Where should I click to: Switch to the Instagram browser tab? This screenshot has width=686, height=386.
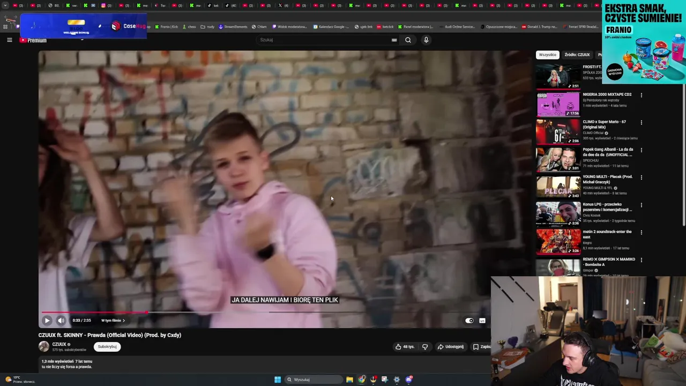pos(106,5)
